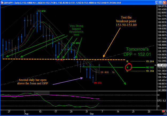Click the stochastic 80 level label
Screen dimensions: 167x116
coord(158,95)
